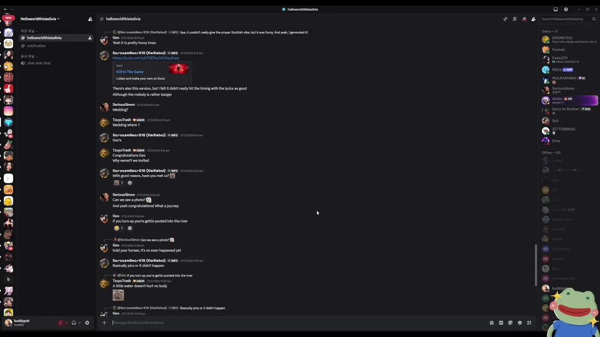The height and width of the screenshot is (337, 600).
Task: Click the gift icon in message bar
Action: point(491,322)
